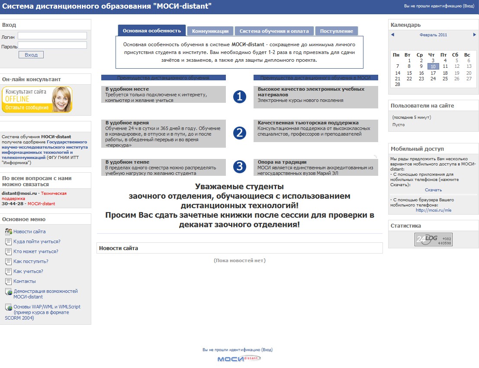Click the number 3 circle icon

tap(240, 166)
